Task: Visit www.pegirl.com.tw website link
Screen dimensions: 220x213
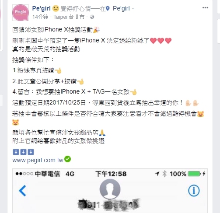Action: (38, 160)
